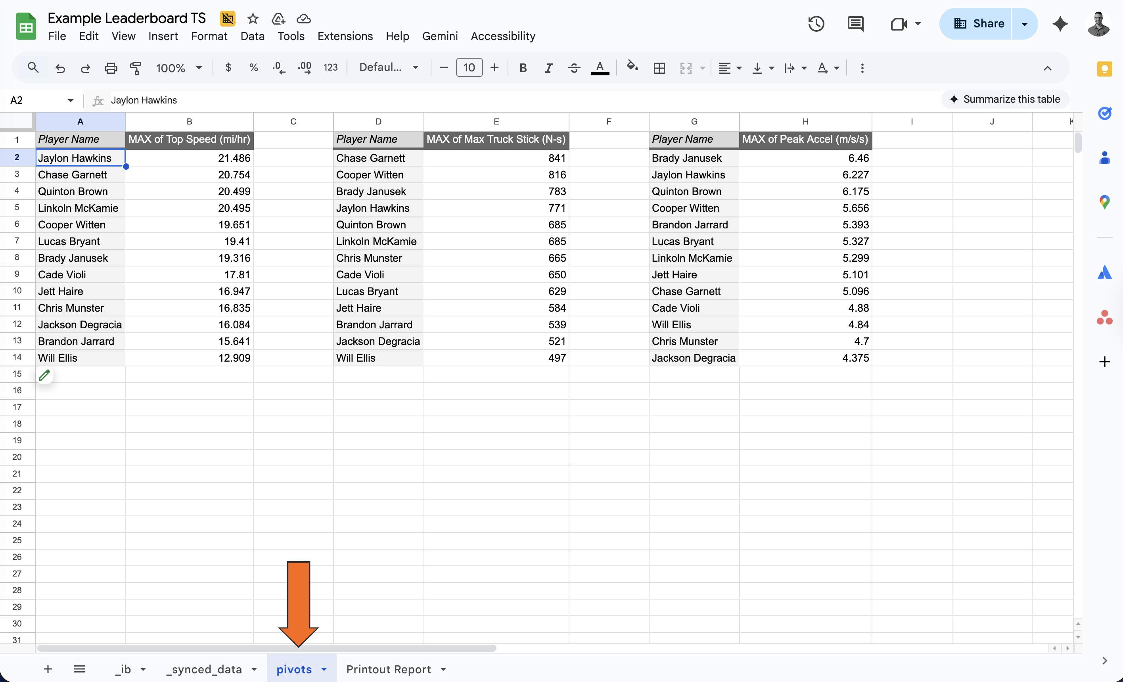Click Summarize this table button

pos(1004,100)
